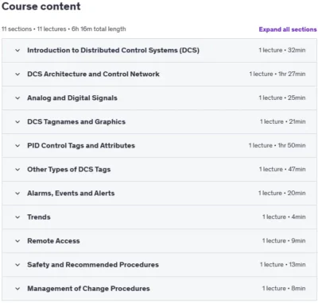Click the Expand all sections link
The height and width of the screenshot is (303, 318).
click(x=288, y=29)
